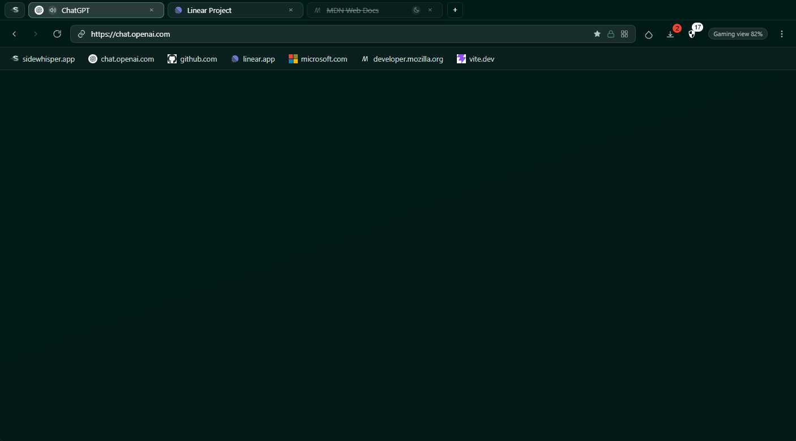796x441 pixels.
Task: Open the three-dot browser menu
Action: (782, 34)
